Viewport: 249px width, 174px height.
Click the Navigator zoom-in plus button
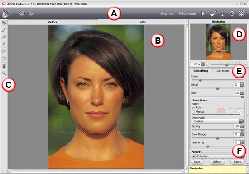click(x=246, y=64)
